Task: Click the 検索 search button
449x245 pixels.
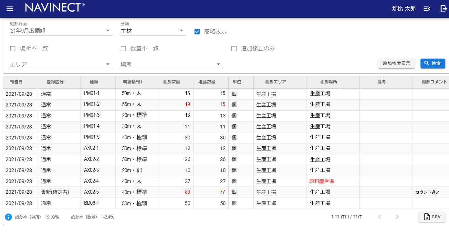Action: click(x=433, y=64)
